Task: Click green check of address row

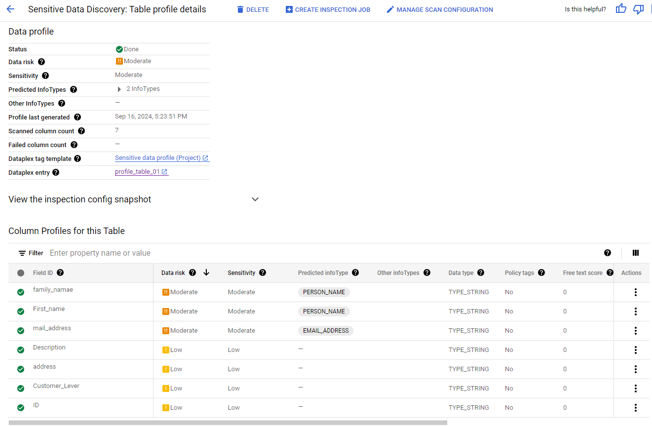Action: (21, 369)
